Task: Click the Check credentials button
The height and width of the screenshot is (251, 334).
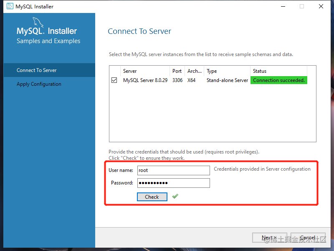Action: click(x=152, y=197)
